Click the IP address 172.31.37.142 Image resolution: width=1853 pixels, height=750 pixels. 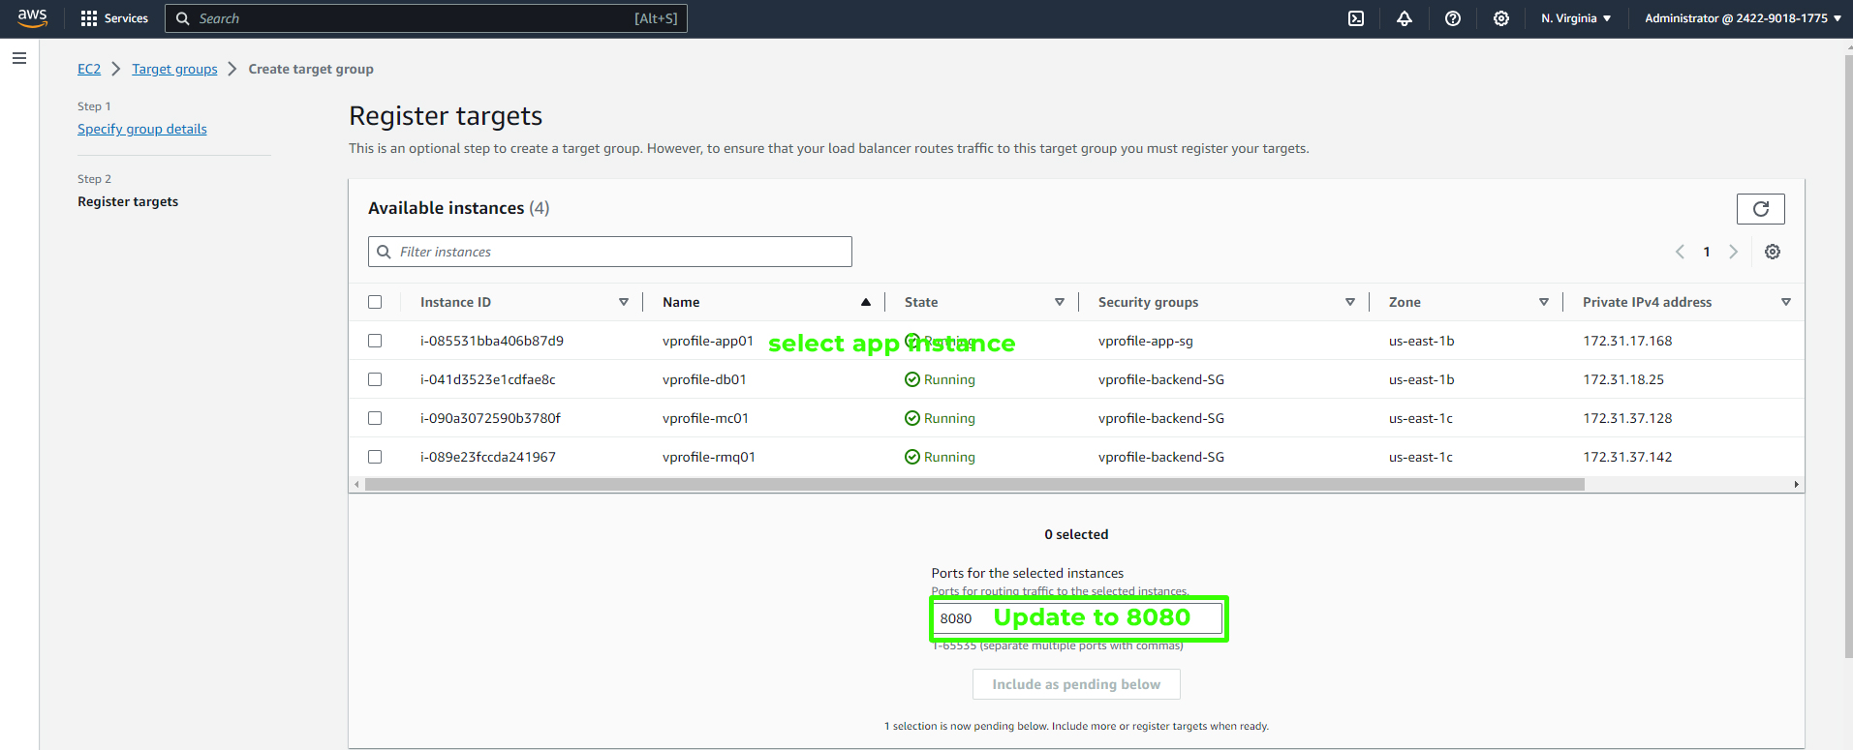click(x=1627, y=457)
